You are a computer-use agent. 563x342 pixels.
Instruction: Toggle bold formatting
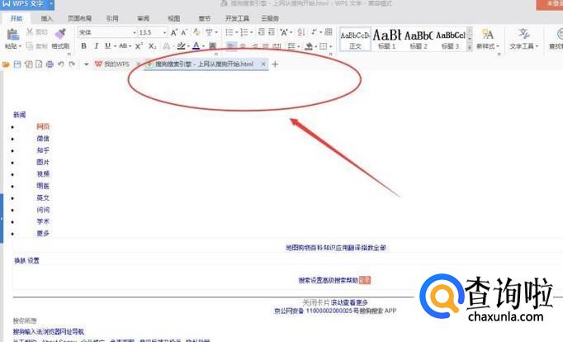point(83,46)
